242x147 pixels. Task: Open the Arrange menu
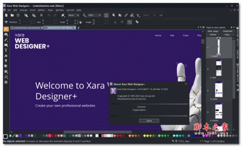[23, 10]
